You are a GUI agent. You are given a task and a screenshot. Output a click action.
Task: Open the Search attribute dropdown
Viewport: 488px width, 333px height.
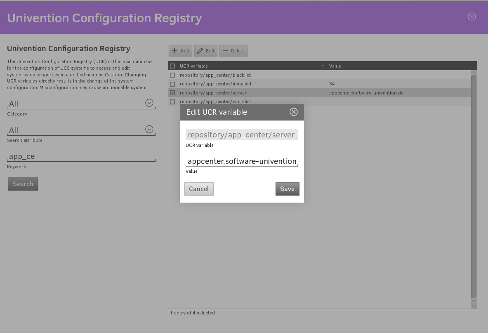click(x=149, y=130)
